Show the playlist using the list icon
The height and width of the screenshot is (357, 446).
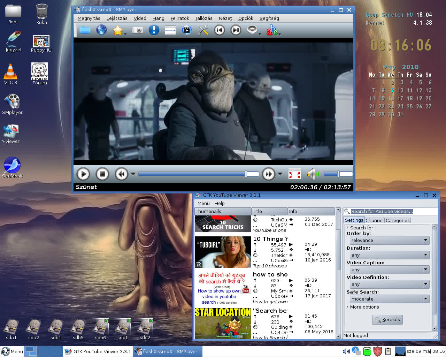click(170, 30)
